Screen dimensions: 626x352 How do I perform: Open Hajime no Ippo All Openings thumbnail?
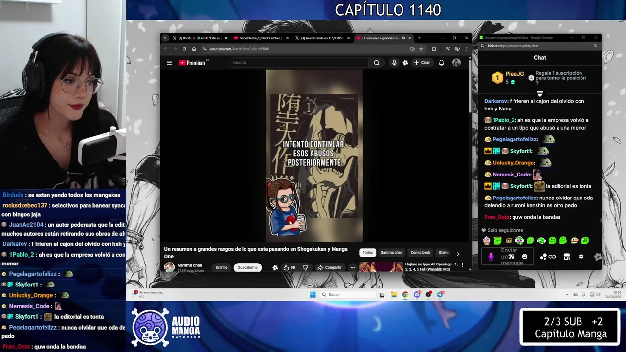point(381,267)
